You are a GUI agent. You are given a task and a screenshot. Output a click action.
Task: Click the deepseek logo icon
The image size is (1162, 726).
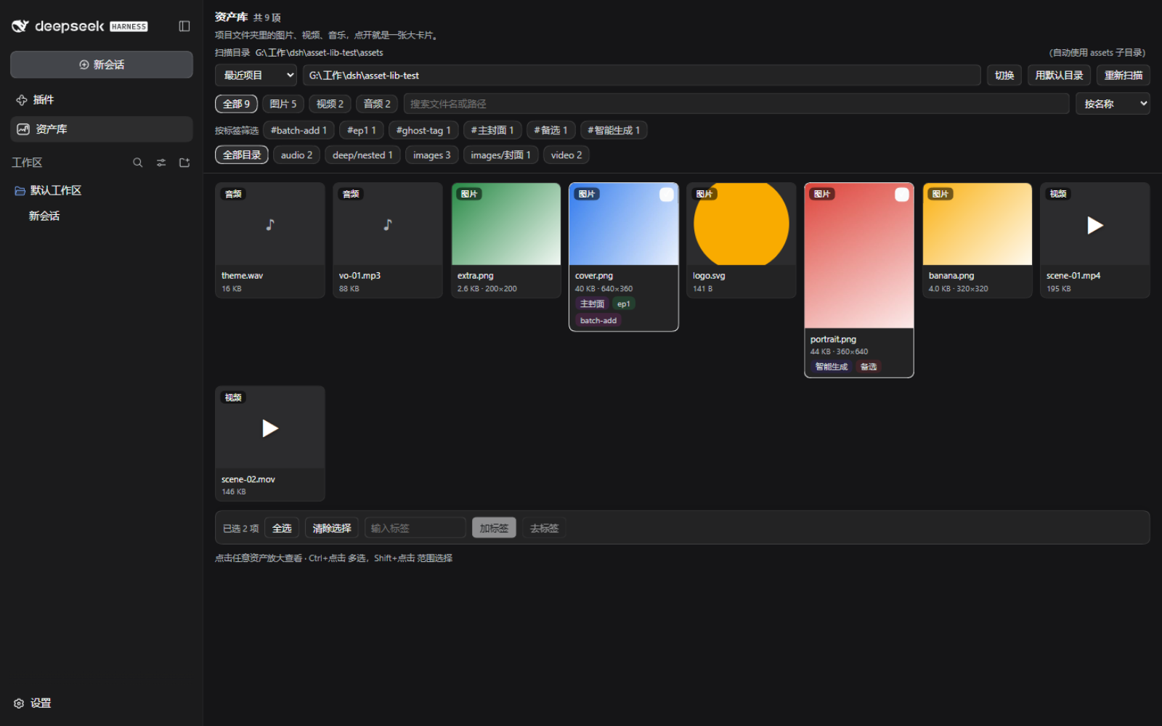20,26
